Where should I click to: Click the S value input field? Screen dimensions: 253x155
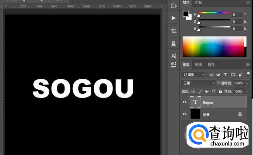point(237,22)
